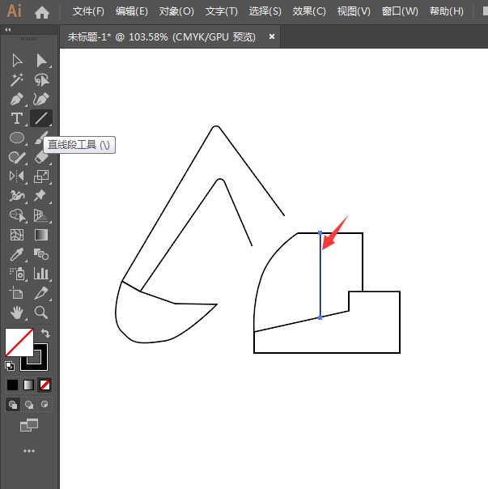
Task: Open Edit Toolbar three-dots menu
Action: (29, 450)
